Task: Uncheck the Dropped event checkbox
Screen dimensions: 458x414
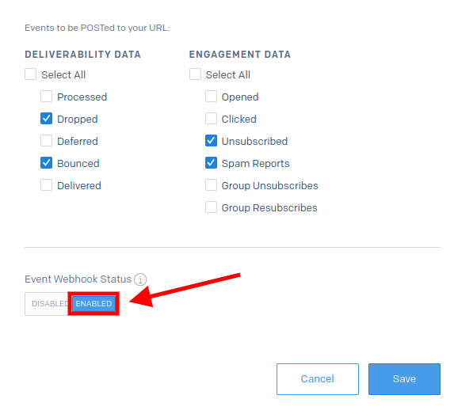Action: coord(47,119)
